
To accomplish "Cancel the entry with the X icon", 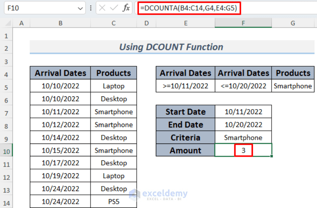I will [102, 8].
